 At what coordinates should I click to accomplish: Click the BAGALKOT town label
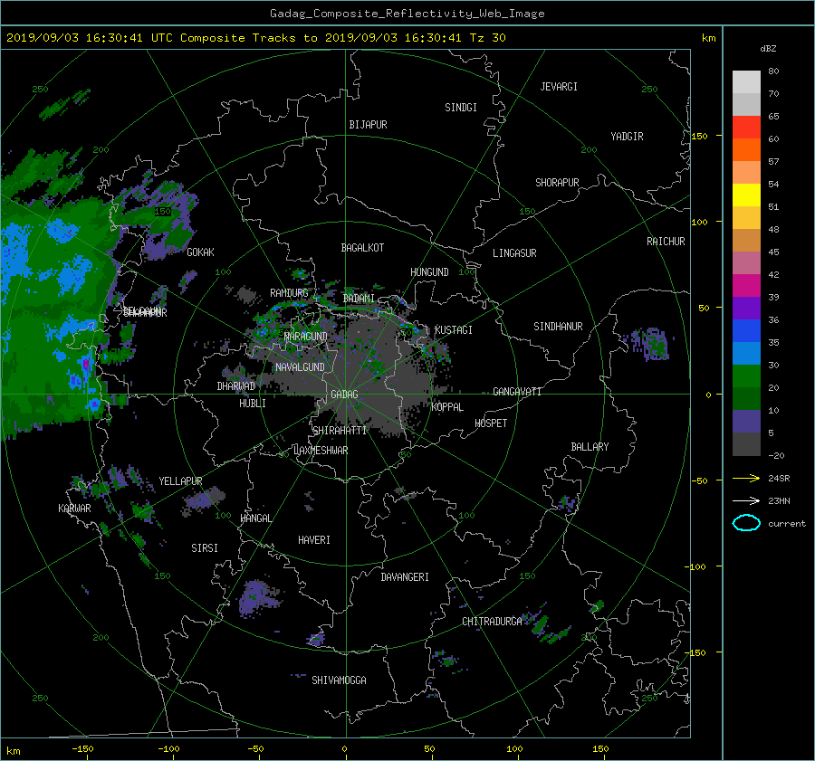pyautogui.click(x=362, y=248)
